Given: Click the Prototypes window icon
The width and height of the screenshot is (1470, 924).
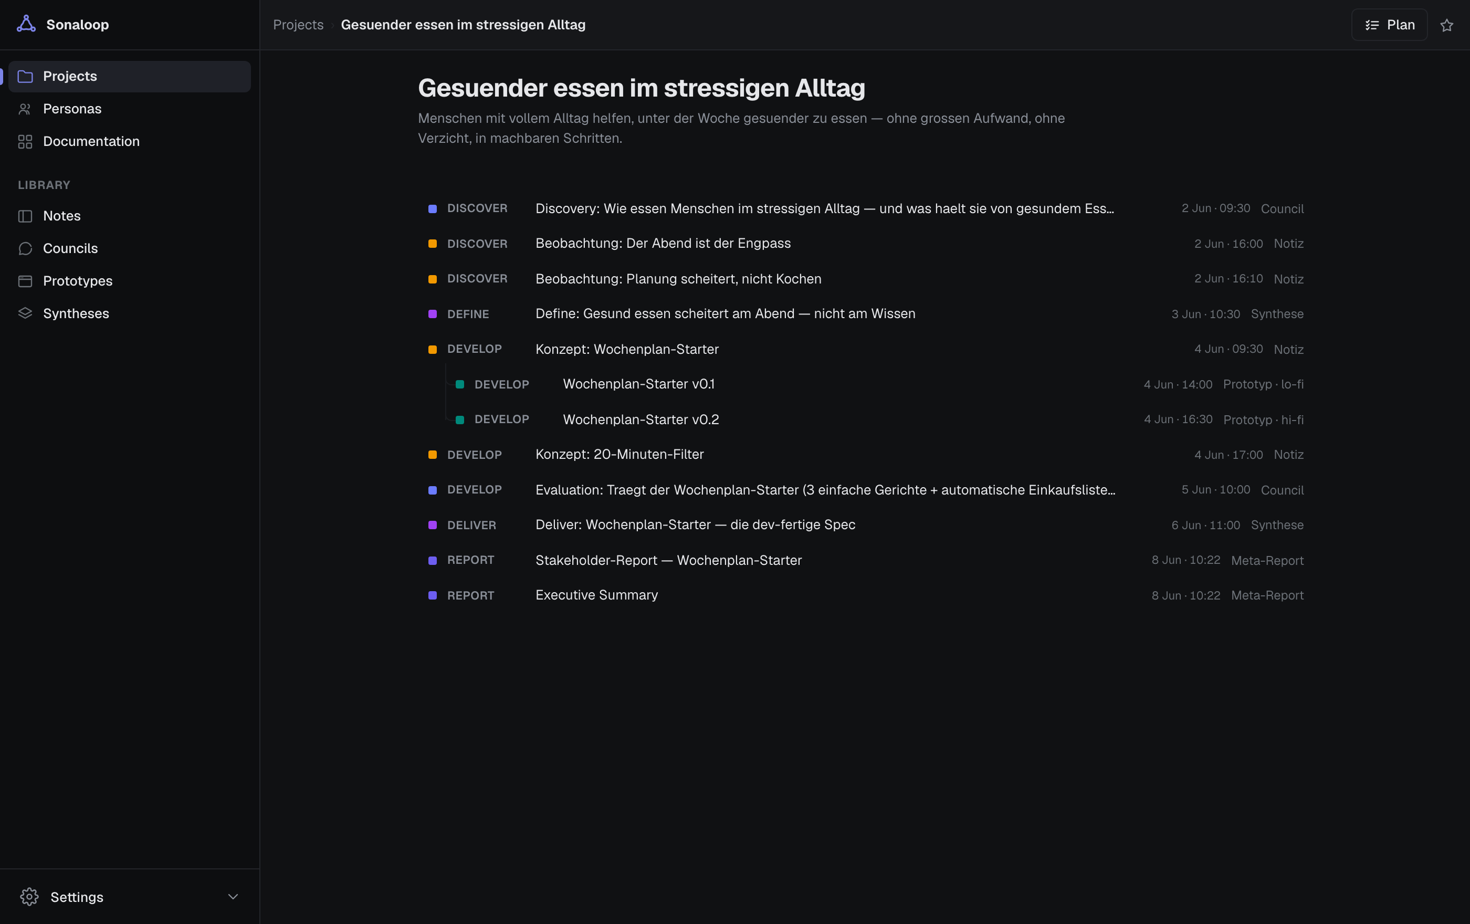Looking at the screenshot, I should pos(25,281).
